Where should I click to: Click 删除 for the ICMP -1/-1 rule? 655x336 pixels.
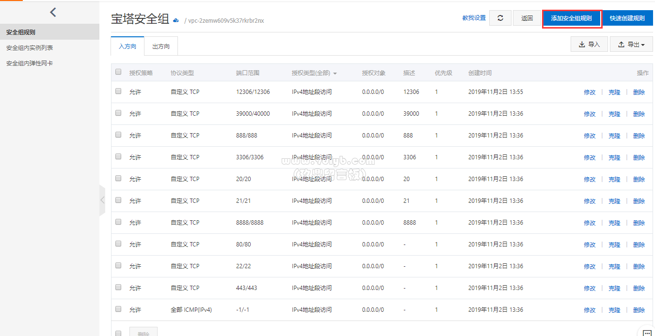click(639, 310)
